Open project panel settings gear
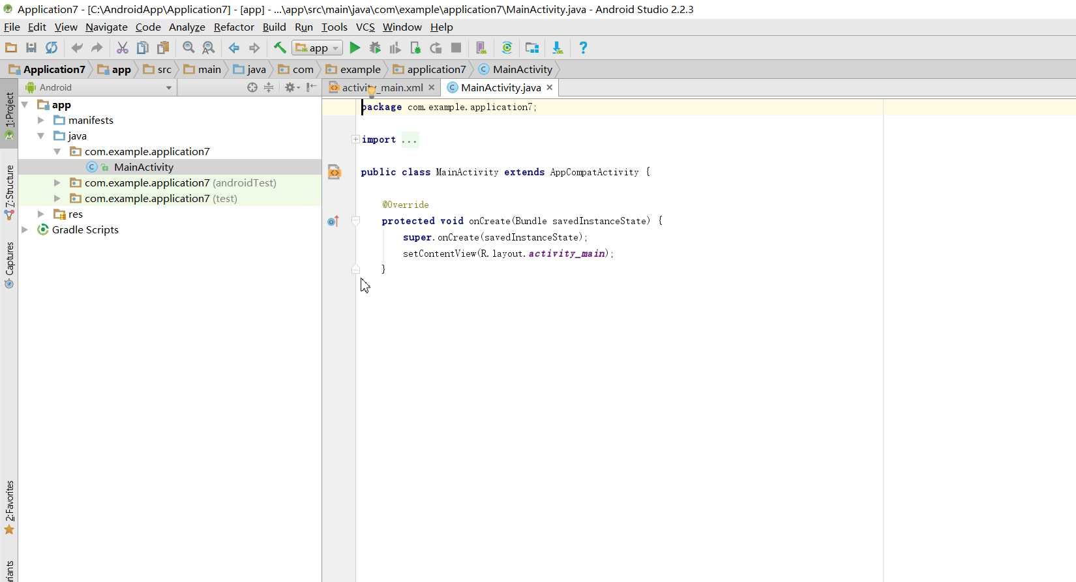This screenshot has width=1076, height=582. (x=291, y=87)
